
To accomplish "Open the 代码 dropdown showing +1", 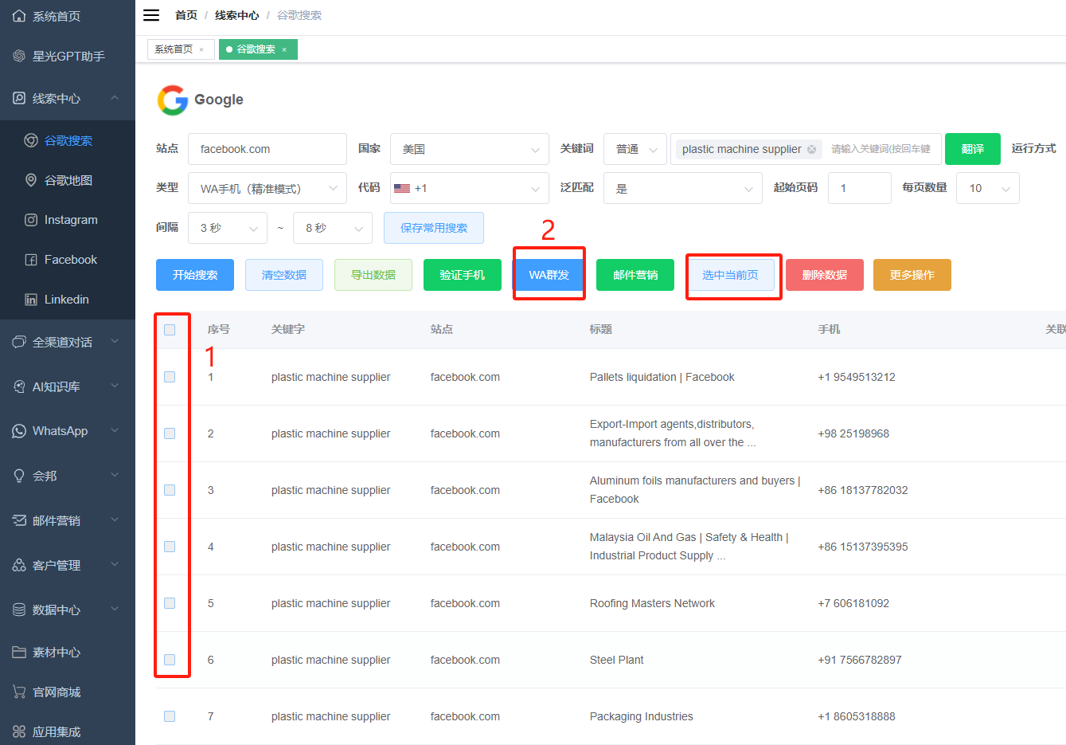I will (x=470, y=188).
